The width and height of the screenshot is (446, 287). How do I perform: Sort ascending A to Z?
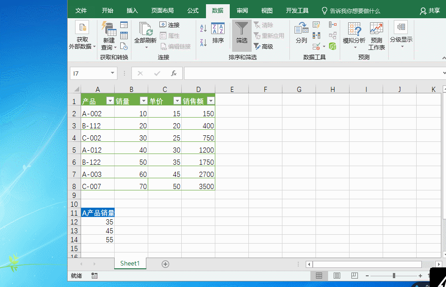coord(203,28)
